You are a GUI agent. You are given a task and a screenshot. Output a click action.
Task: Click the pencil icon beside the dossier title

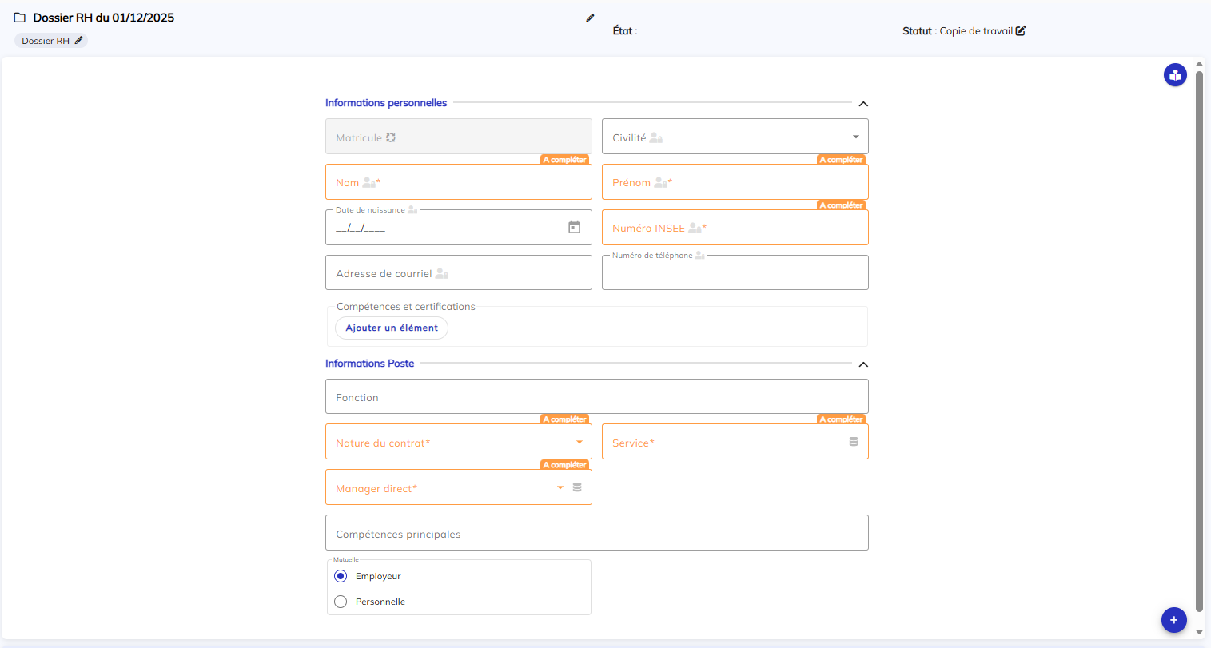590,18
